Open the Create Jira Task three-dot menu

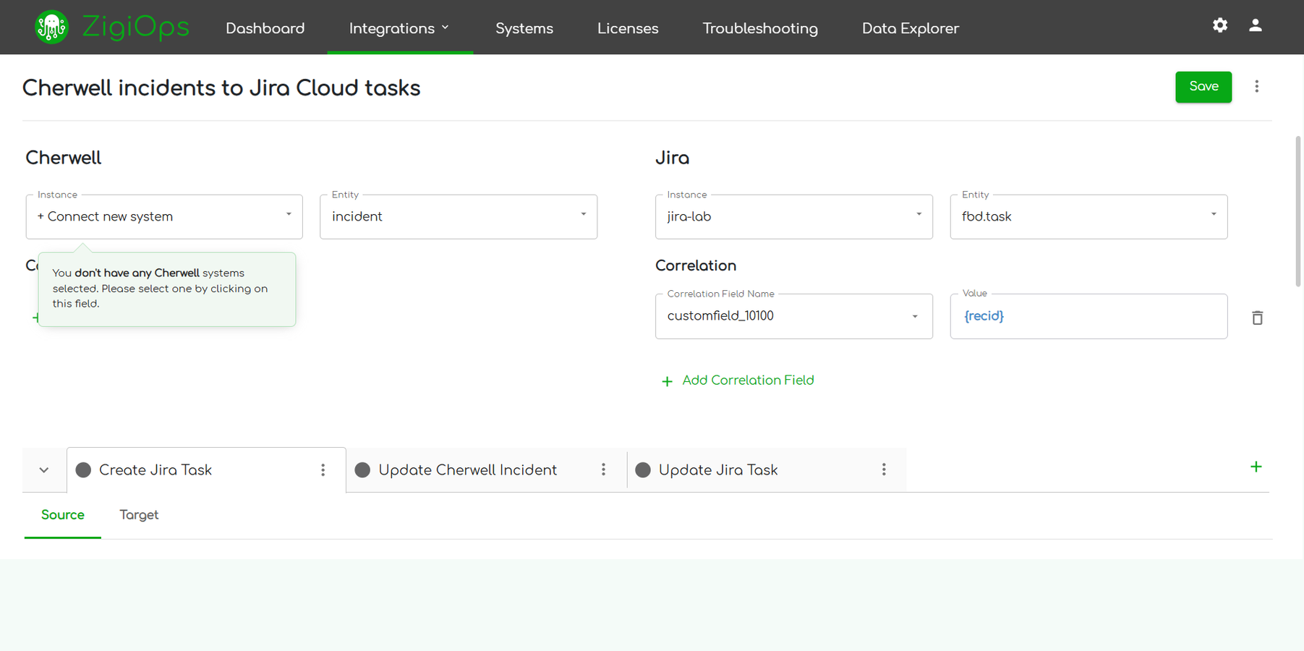(x=323, y=470)
